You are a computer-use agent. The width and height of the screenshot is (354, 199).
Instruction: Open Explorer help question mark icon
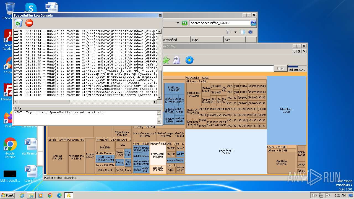[x=251, y=32]
